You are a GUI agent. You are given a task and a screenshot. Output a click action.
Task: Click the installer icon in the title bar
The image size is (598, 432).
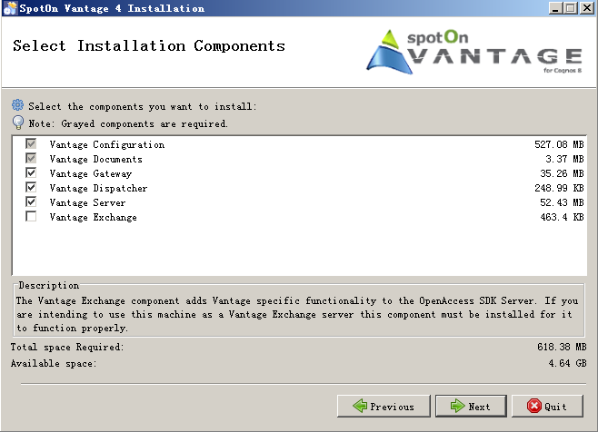pyautogui.click(x=10, y=8)
